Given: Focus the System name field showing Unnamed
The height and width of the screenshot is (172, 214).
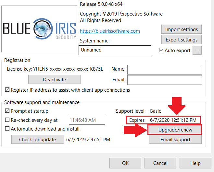Looking at the screenshot, I should click(115, 50).
